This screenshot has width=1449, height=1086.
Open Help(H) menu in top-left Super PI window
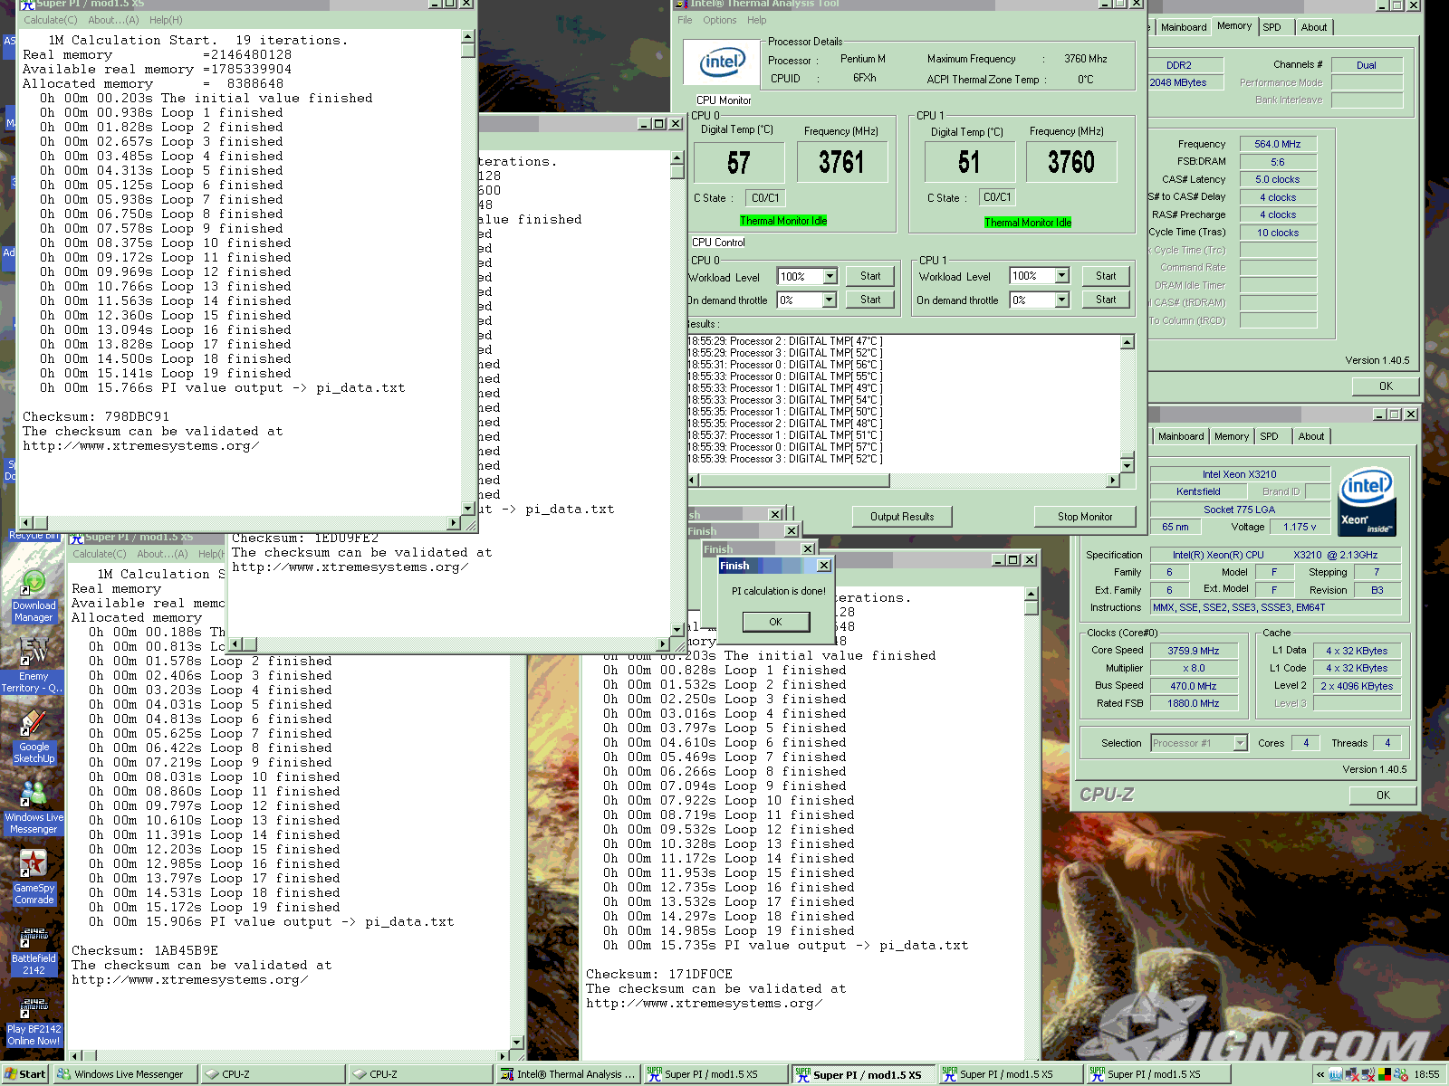[166, 20]
